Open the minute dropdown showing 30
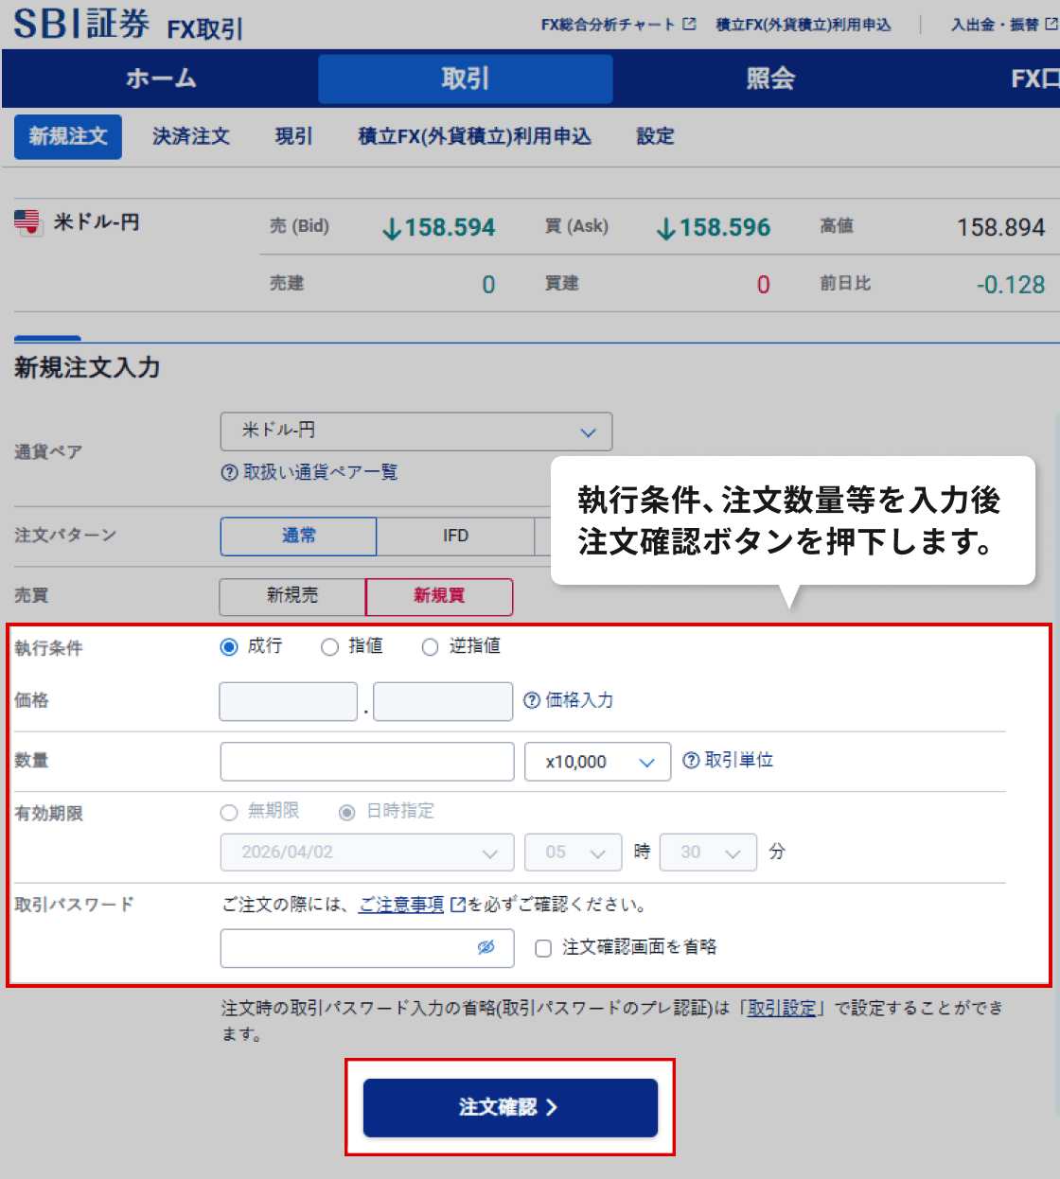The width and height of the screenshot is (1060, 1179). click(708, 853)
